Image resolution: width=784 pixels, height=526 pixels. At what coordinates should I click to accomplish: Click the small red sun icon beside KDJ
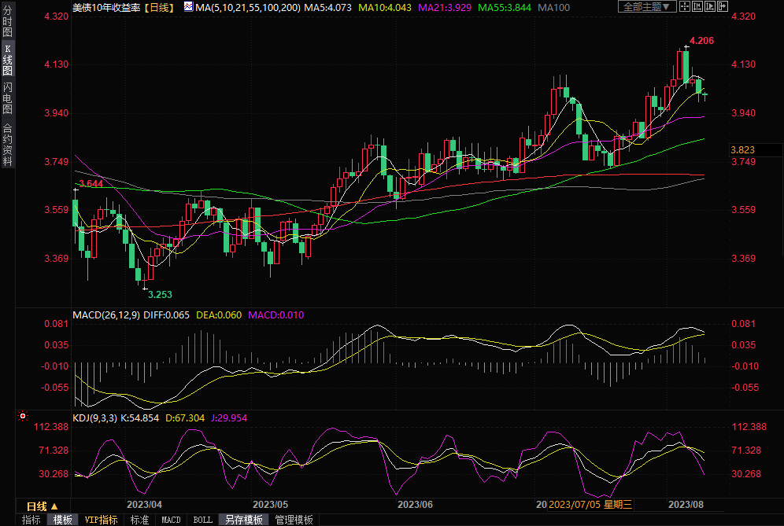click(23, 417)
